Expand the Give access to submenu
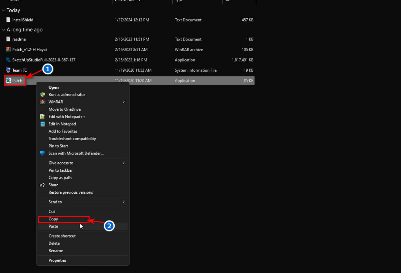The height and width of the screenshot is (273, 401). [x=124, y=163]
